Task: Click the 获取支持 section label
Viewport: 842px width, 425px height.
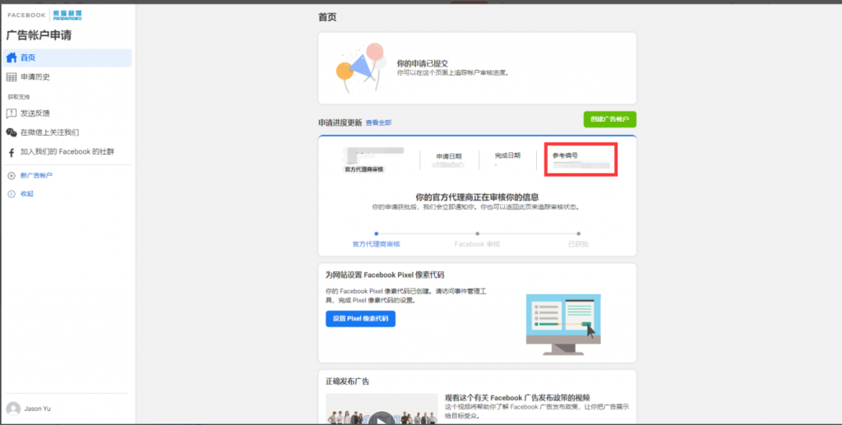Action: coord(19,97)
